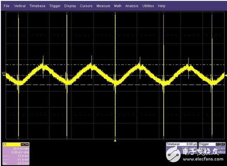Viewport: 227px width, 166px height.
Task: Open the File menu
Action: 6,6
